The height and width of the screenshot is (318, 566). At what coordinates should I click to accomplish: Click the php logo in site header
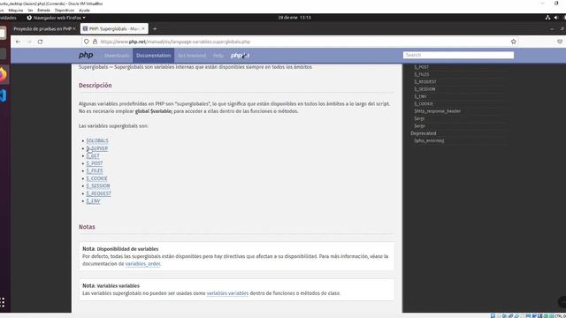(x=86, y=55)
